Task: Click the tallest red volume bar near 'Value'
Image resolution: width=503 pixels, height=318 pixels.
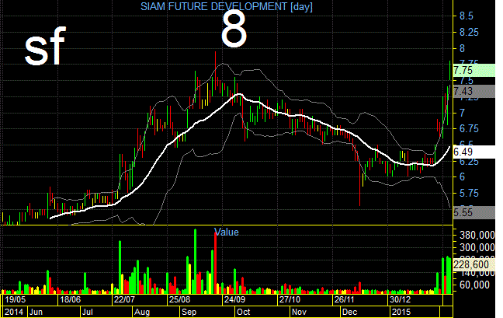Action: (x=216, y=263)
